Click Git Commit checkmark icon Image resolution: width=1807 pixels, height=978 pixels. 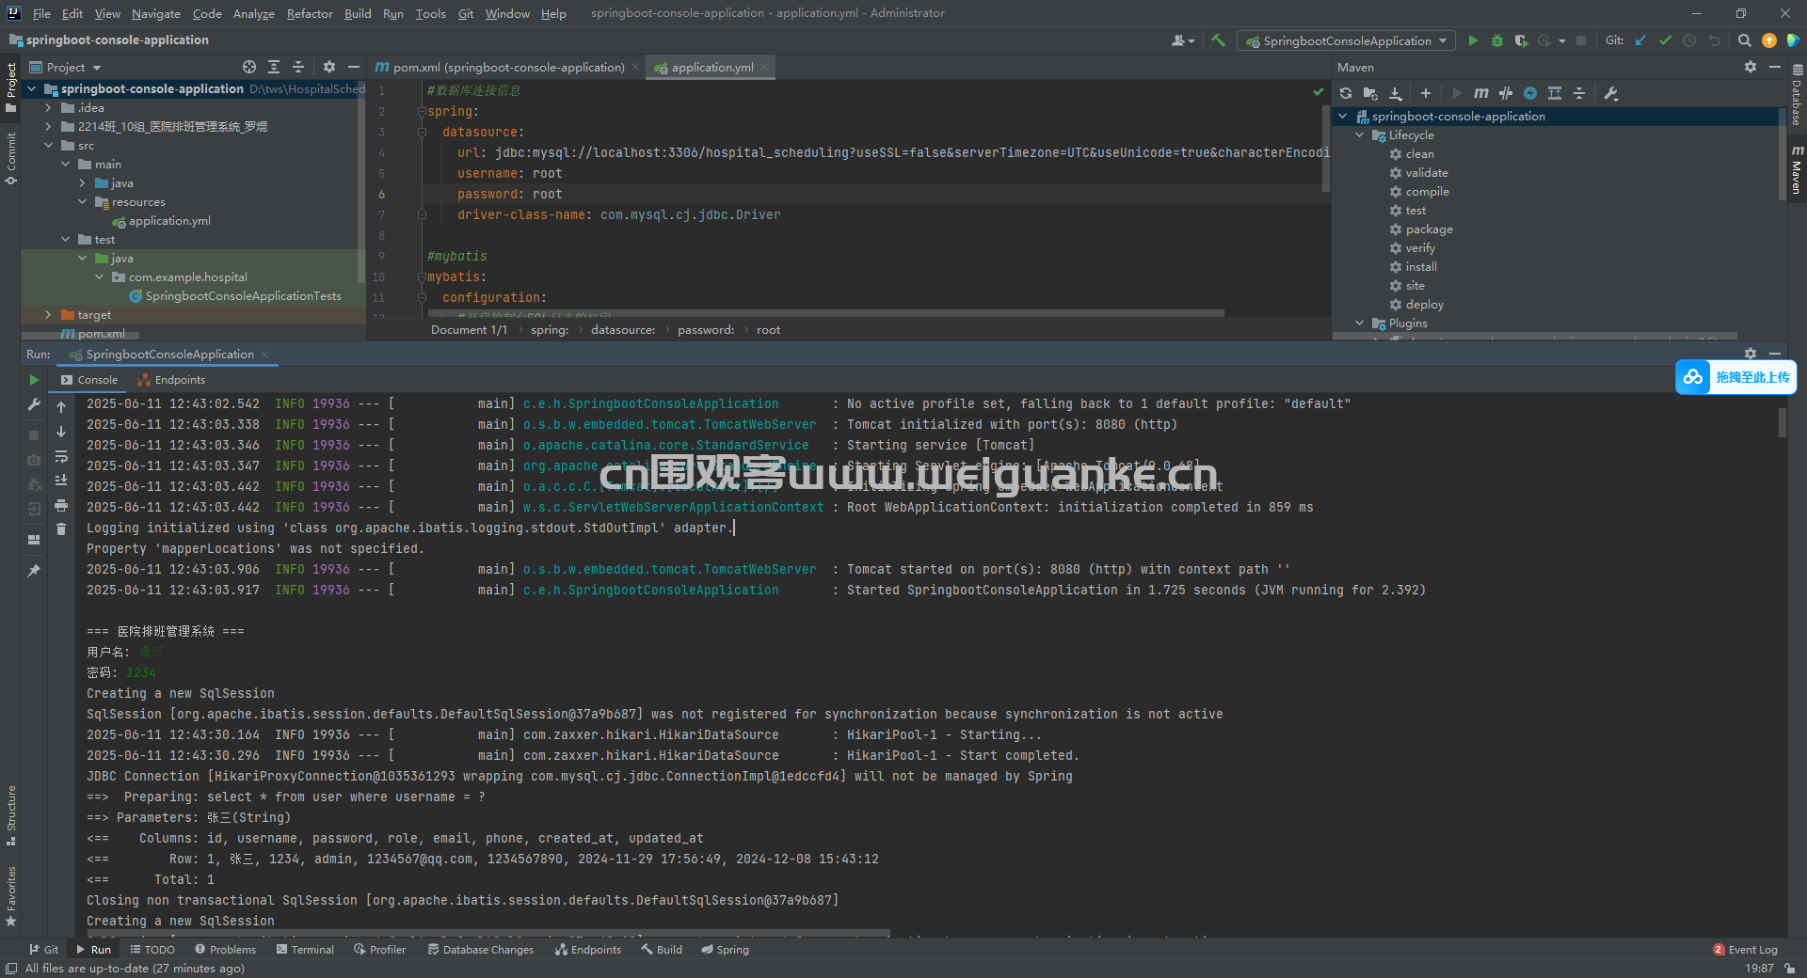[1665, 40]
